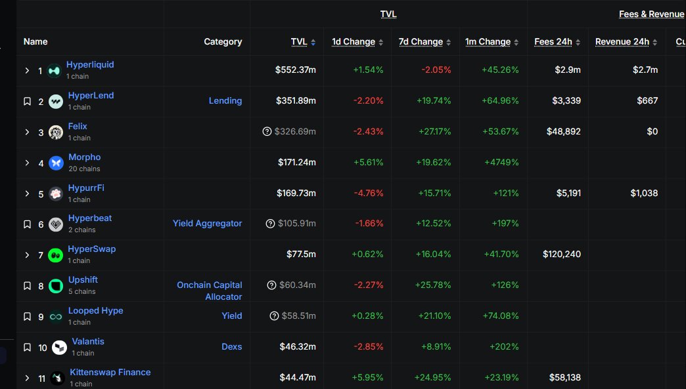
Task: Click Hyperliquid's $552.37m TVL value
Action: pyautogui.click(x=295, y=70)
